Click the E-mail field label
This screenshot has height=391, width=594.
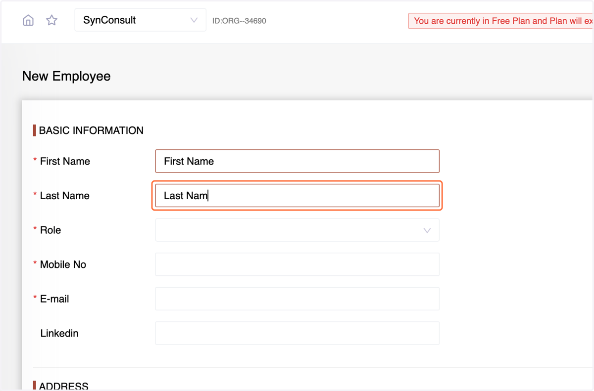(x=54, y=299)
